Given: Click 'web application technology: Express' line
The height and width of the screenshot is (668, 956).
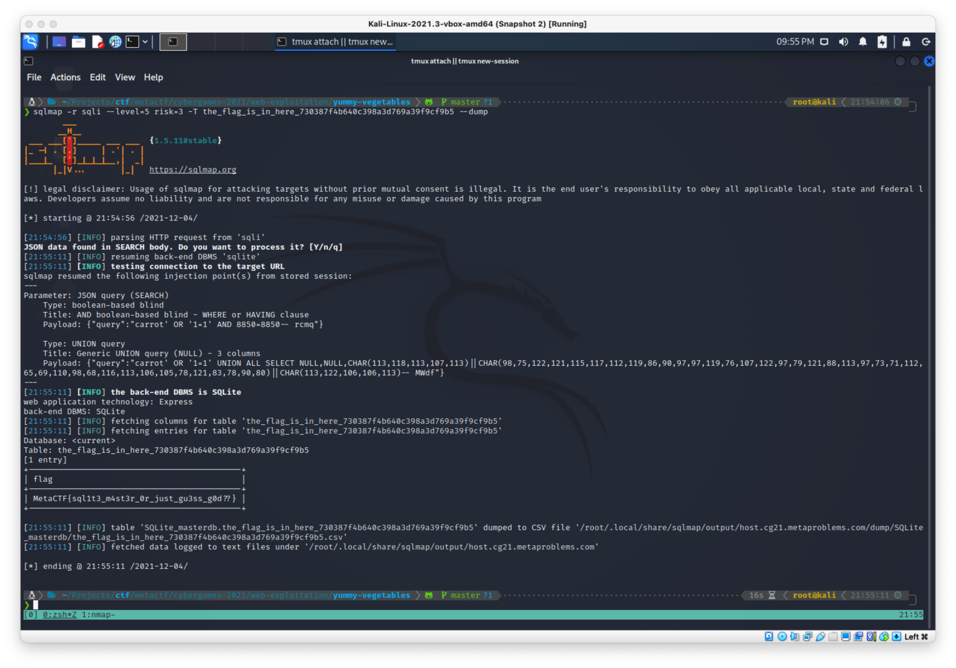Looking at the screenshot, I should click(108, 402).
